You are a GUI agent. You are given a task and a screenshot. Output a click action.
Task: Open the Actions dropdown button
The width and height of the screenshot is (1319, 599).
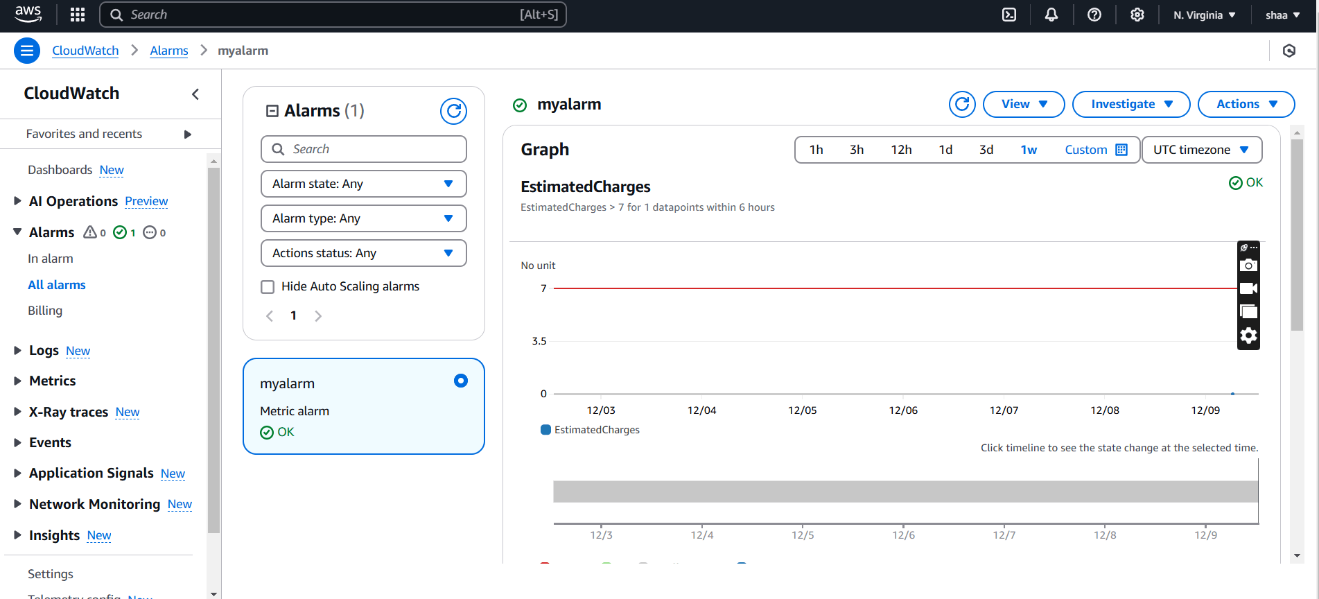(x=1246, y=104)
